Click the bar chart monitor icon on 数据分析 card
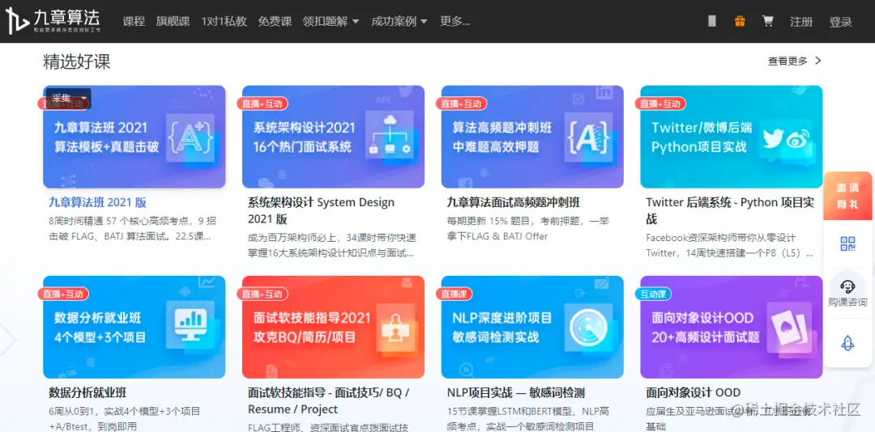 [x=191, y=324]
